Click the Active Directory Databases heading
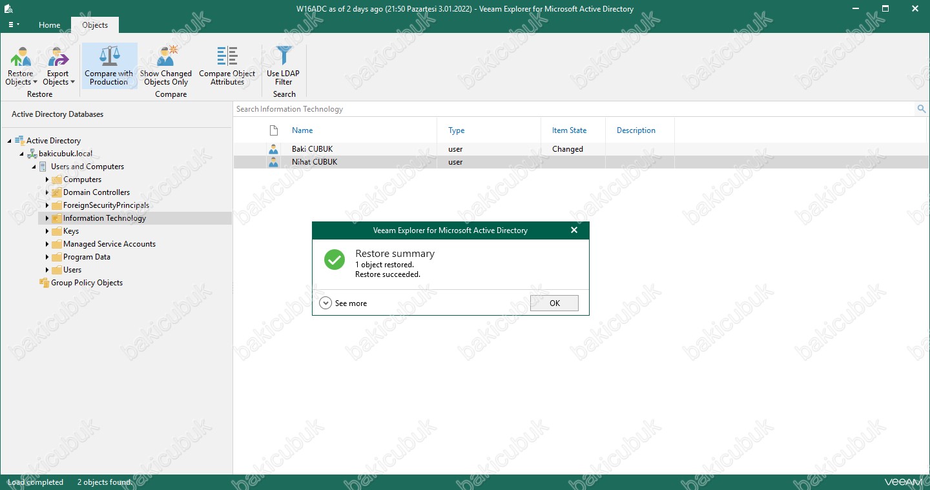This screenshot has height=490, width=930. pos(57,114)
